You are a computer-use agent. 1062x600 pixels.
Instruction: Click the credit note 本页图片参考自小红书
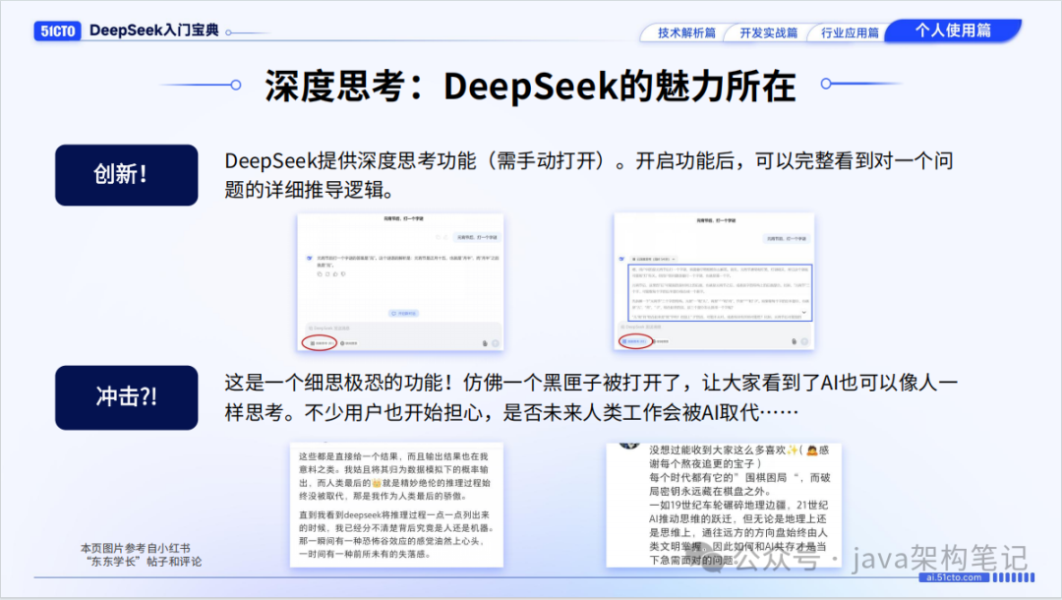click(136, 548)
